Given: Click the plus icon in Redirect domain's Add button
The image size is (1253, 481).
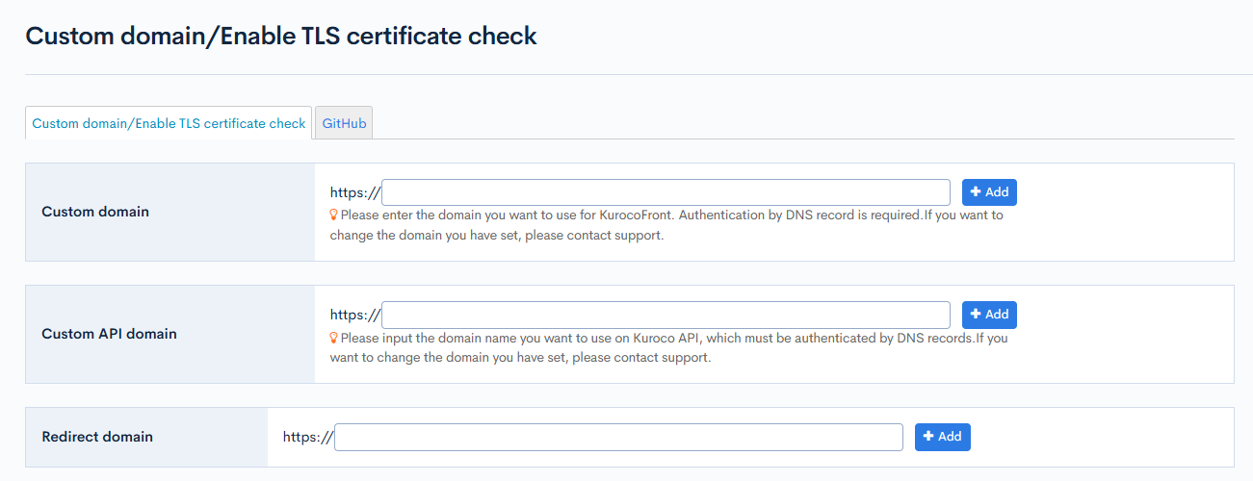Looking at the screenshot, I should 928,437.
